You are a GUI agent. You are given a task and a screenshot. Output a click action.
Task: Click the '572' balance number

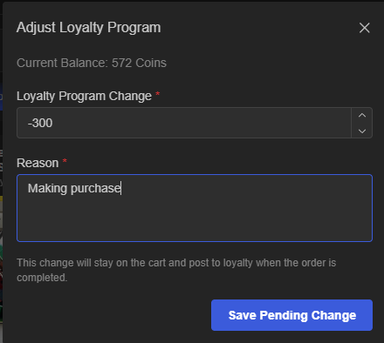[x=121, y=63]
